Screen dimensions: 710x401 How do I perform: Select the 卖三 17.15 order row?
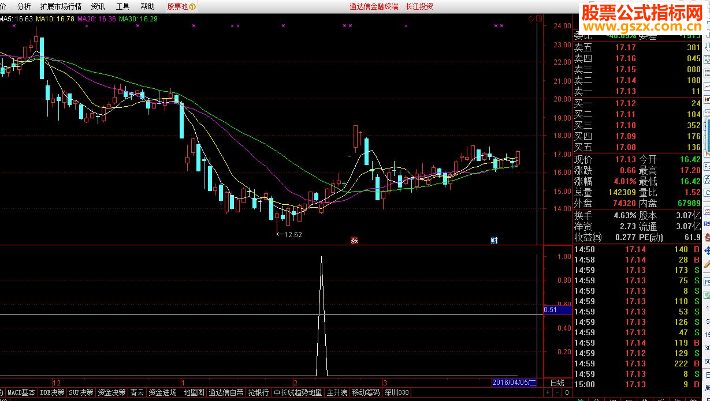pos(637,69)
